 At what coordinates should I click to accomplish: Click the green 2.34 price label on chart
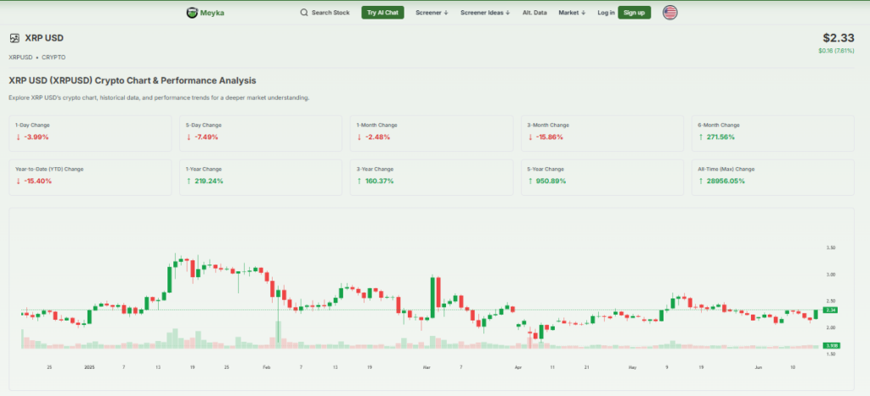[x=830, y=311]
